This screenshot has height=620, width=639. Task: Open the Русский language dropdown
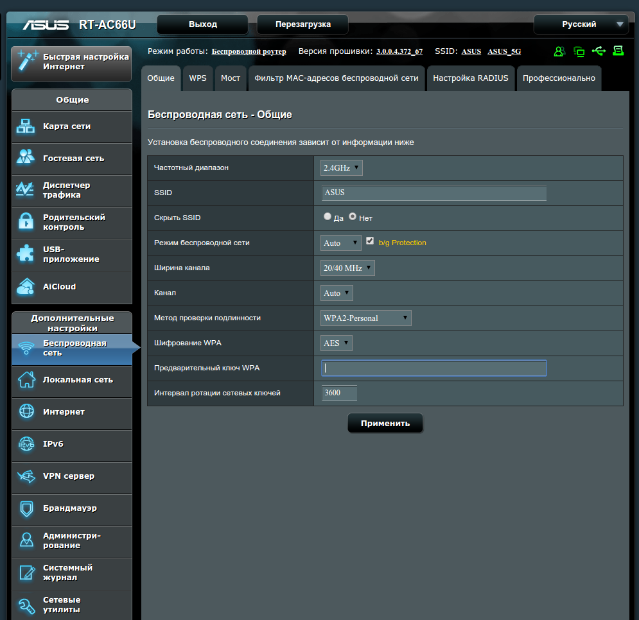click(581, 24)
